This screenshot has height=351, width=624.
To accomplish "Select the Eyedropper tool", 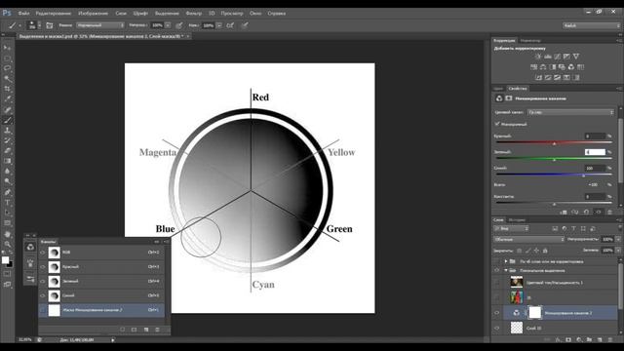I will pyautogui.click(x=7, y=99).
